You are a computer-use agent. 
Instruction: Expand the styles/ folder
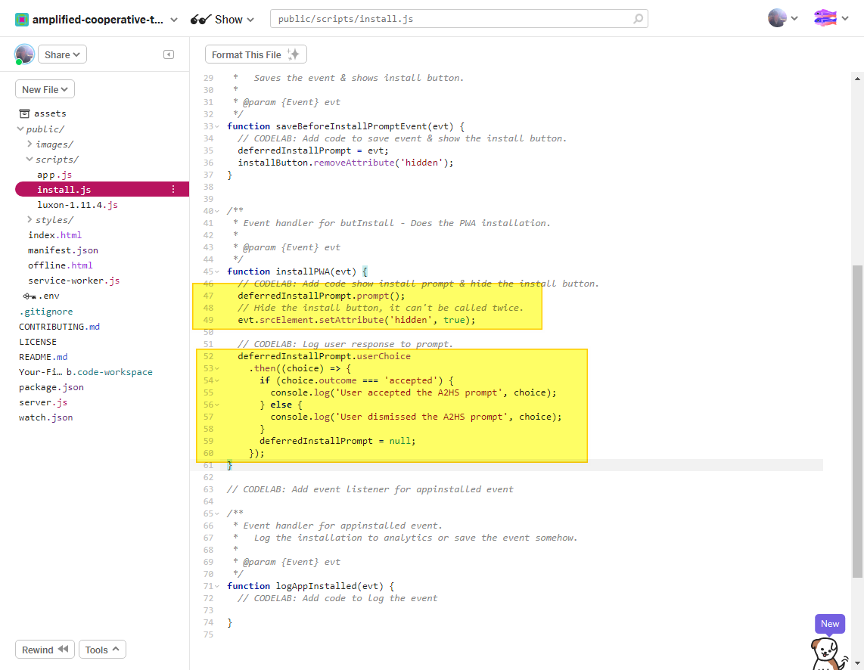30,219
